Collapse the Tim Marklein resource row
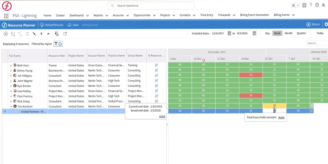328x164 pixels. [11, 107]
